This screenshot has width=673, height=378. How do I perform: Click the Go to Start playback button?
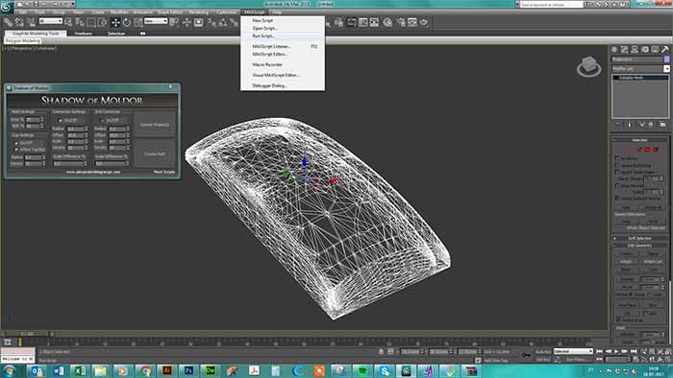tap(600, 351)
